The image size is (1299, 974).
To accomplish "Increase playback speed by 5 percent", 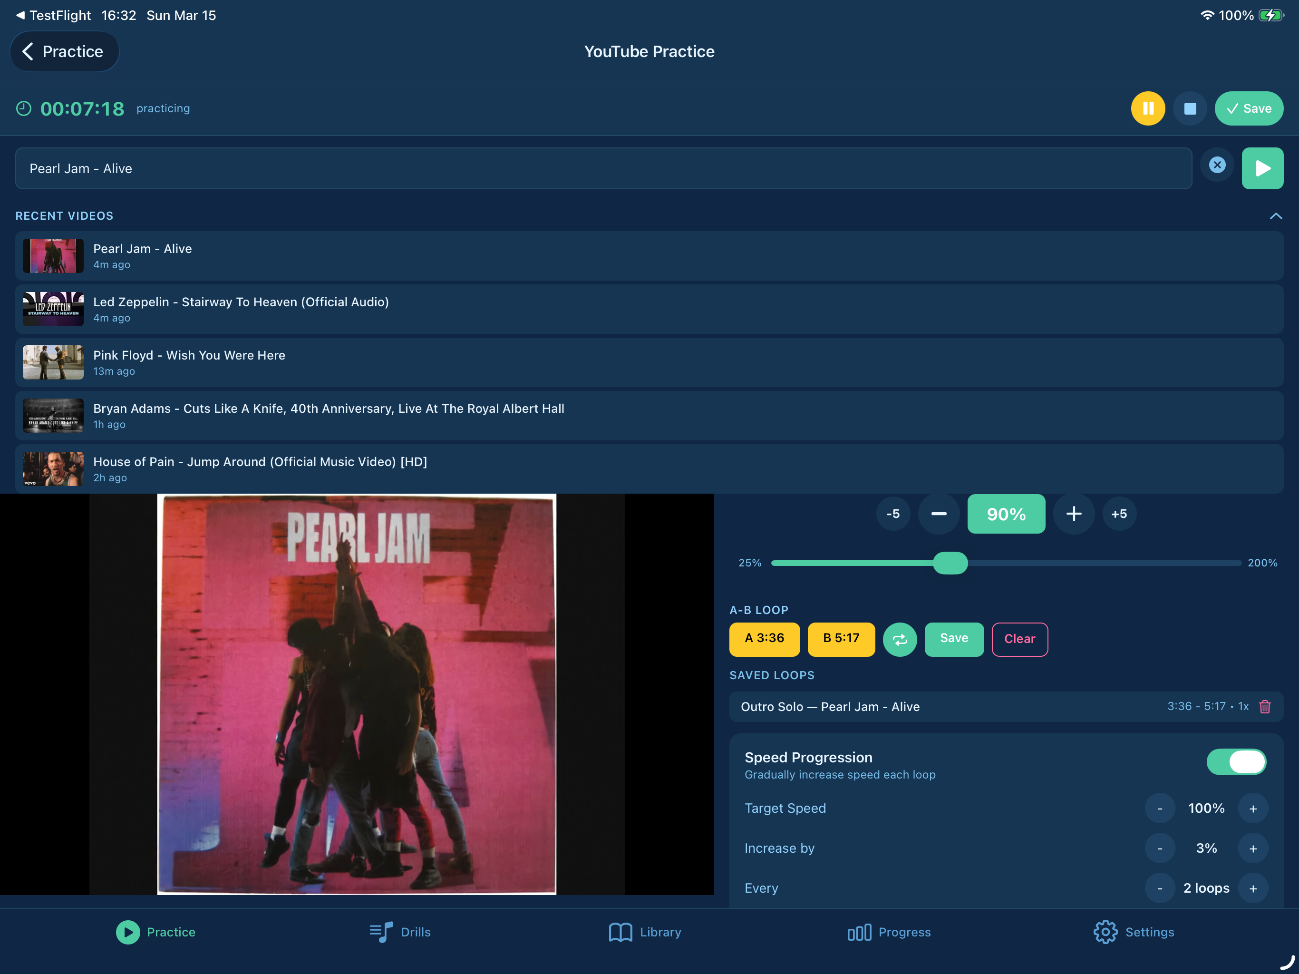I will pos(1119,514).
